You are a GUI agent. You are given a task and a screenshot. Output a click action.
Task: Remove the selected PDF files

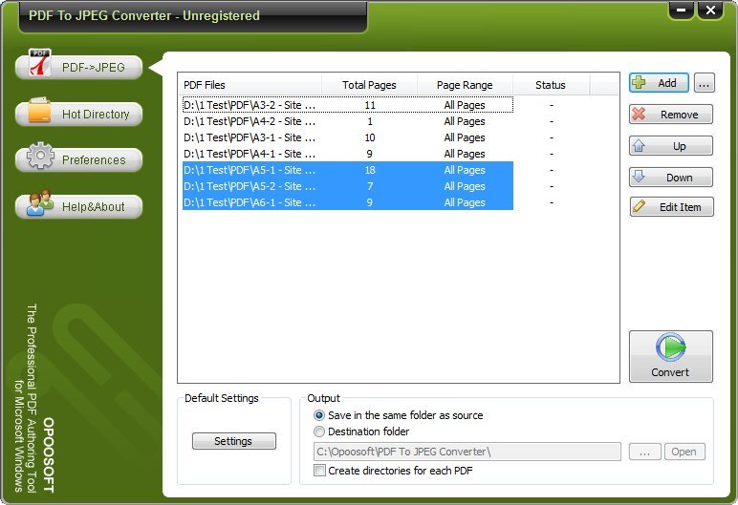point(671,115)
